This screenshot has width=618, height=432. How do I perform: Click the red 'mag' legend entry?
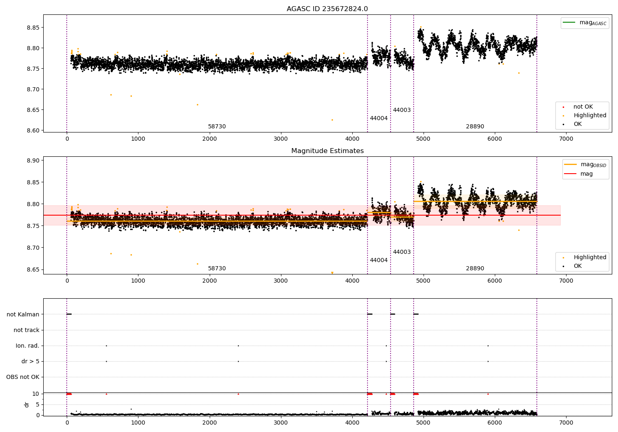point(579,174)
